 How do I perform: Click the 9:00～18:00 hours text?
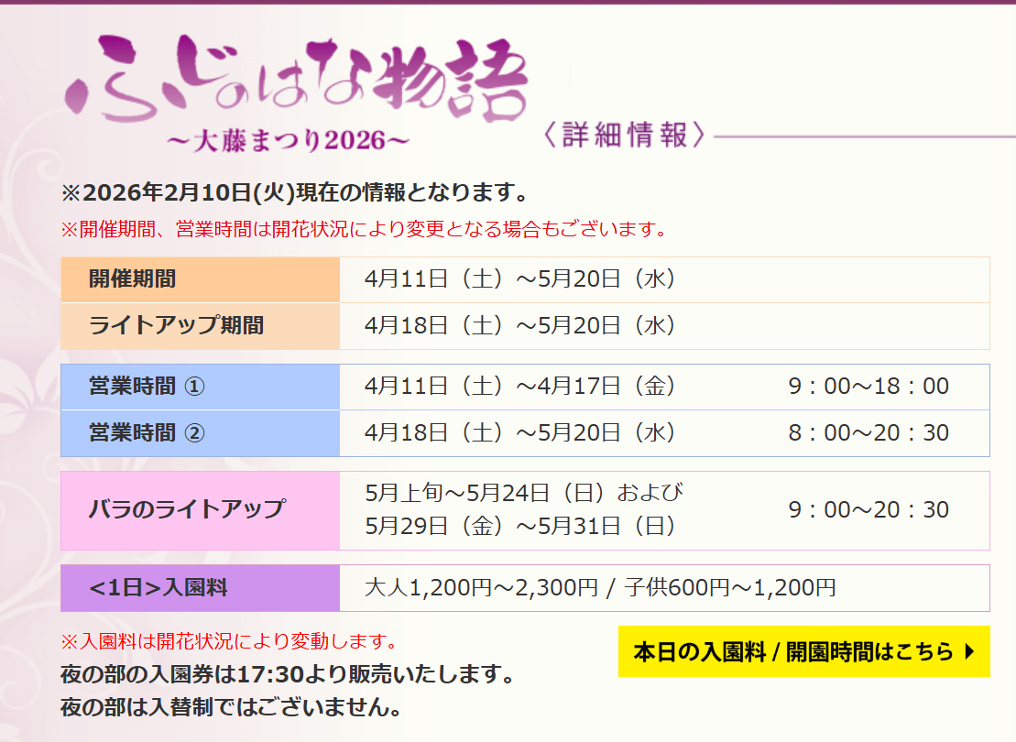[x=869, y=387]
